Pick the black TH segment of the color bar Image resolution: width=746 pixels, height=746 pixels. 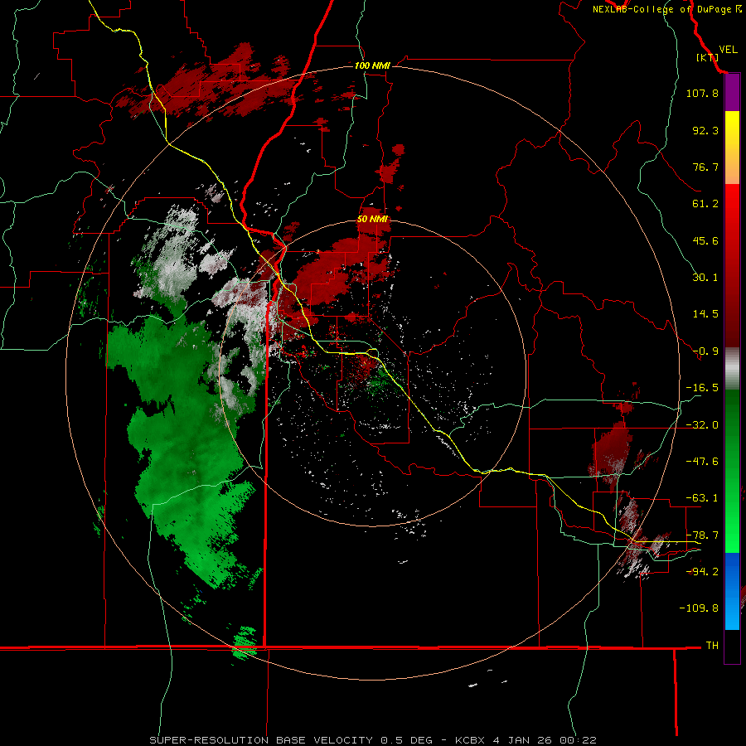(732, 646)
